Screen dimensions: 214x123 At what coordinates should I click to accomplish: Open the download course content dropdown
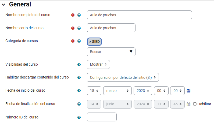coord(123,77)
